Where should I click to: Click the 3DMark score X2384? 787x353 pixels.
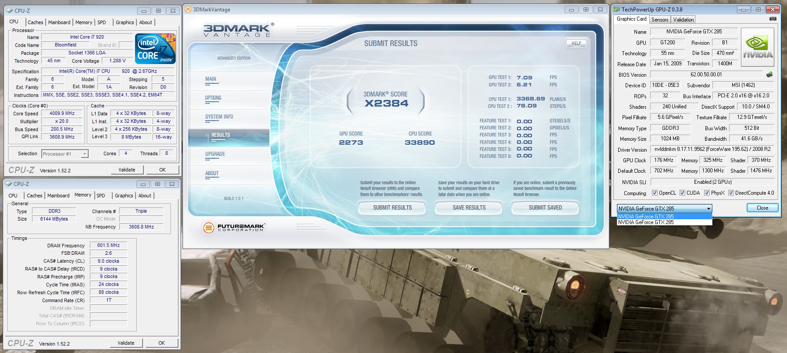tap(387, 103)
